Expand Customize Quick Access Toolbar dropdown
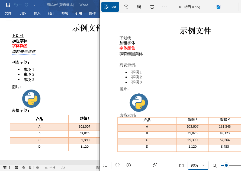 (x=34, y=5)
